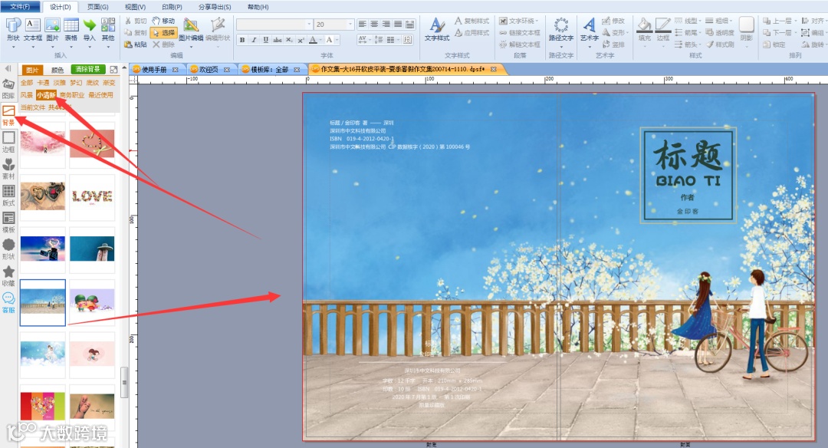Expand the 箭头 arrow style dropdown

click(700, 44)
